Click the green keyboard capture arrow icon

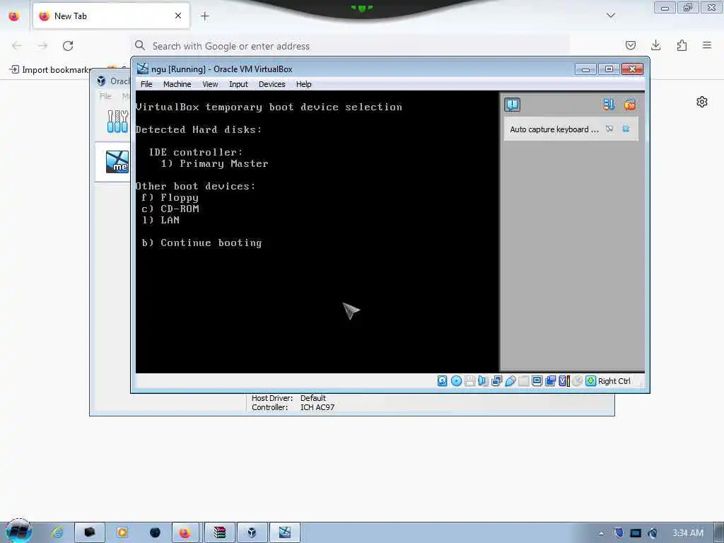pyautogui.click(x=590, y=381)
